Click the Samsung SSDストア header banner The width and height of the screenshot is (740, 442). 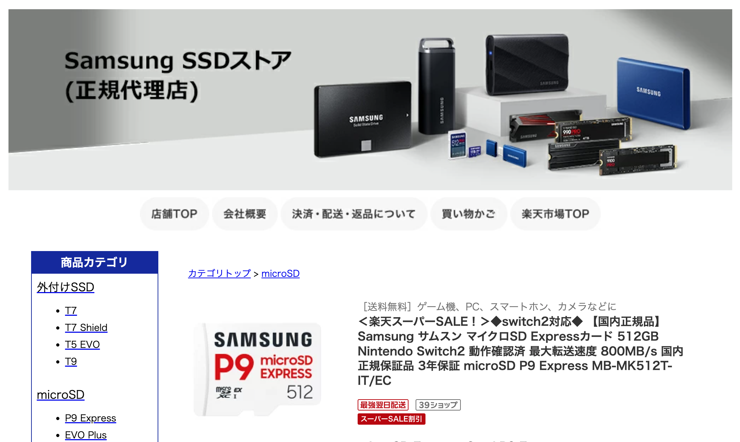pyautogui.click(x=370, y=100)
